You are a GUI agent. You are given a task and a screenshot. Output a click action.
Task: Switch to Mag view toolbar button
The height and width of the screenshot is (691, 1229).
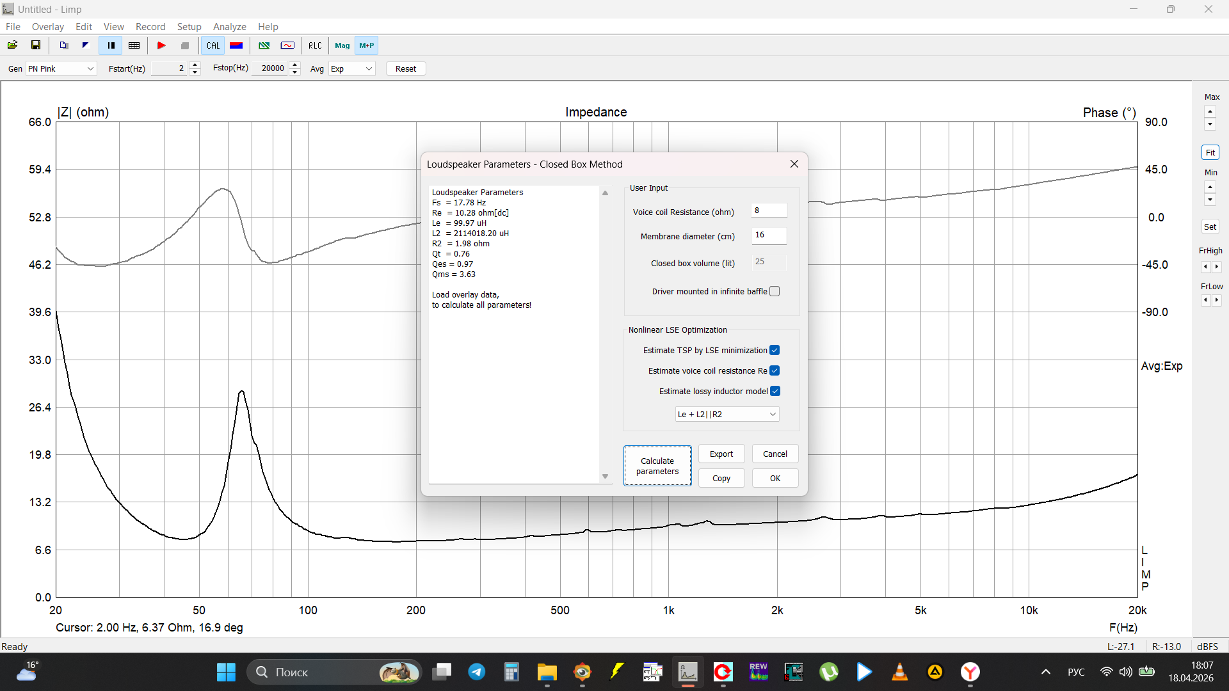click(342, 45)
